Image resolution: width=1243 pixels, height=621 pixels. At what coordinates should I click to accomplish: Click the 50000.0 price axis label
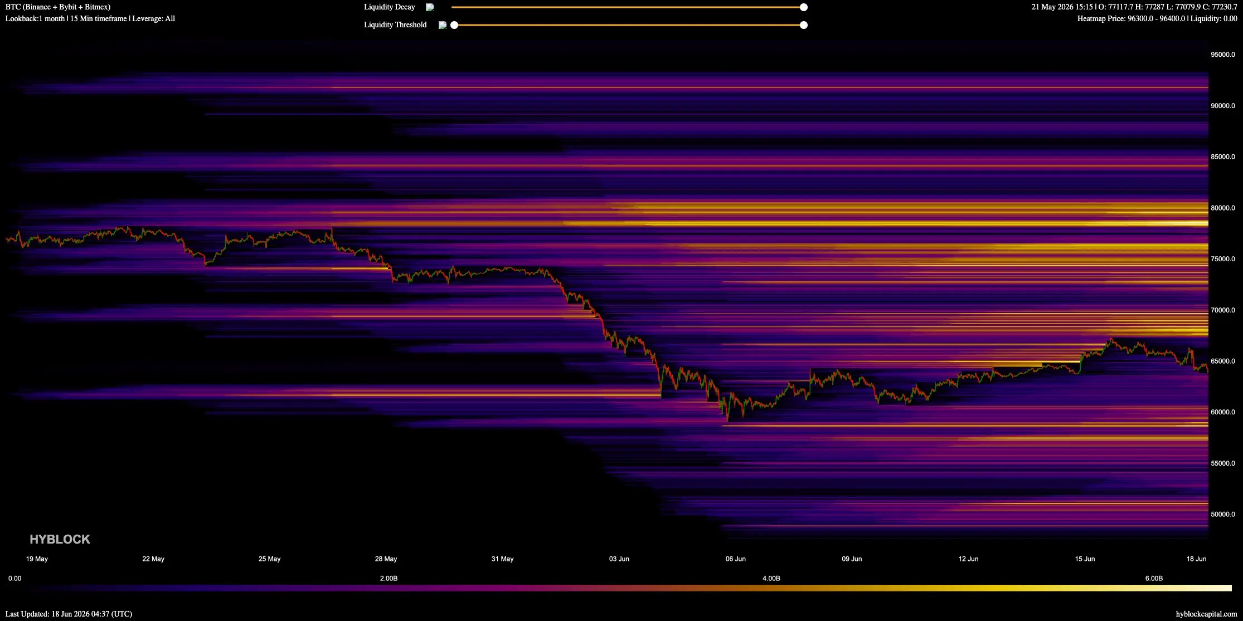coord(1222,514)
